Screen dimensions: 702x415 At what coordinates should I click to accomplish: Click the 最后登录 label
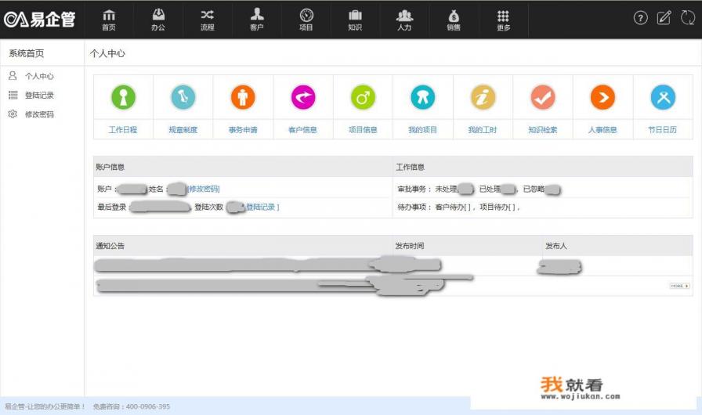(112, 207)
